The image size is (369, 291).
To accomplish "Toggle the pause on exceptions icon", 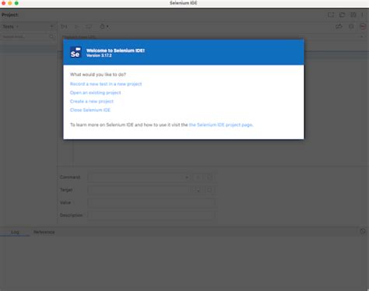I will 351,26.
